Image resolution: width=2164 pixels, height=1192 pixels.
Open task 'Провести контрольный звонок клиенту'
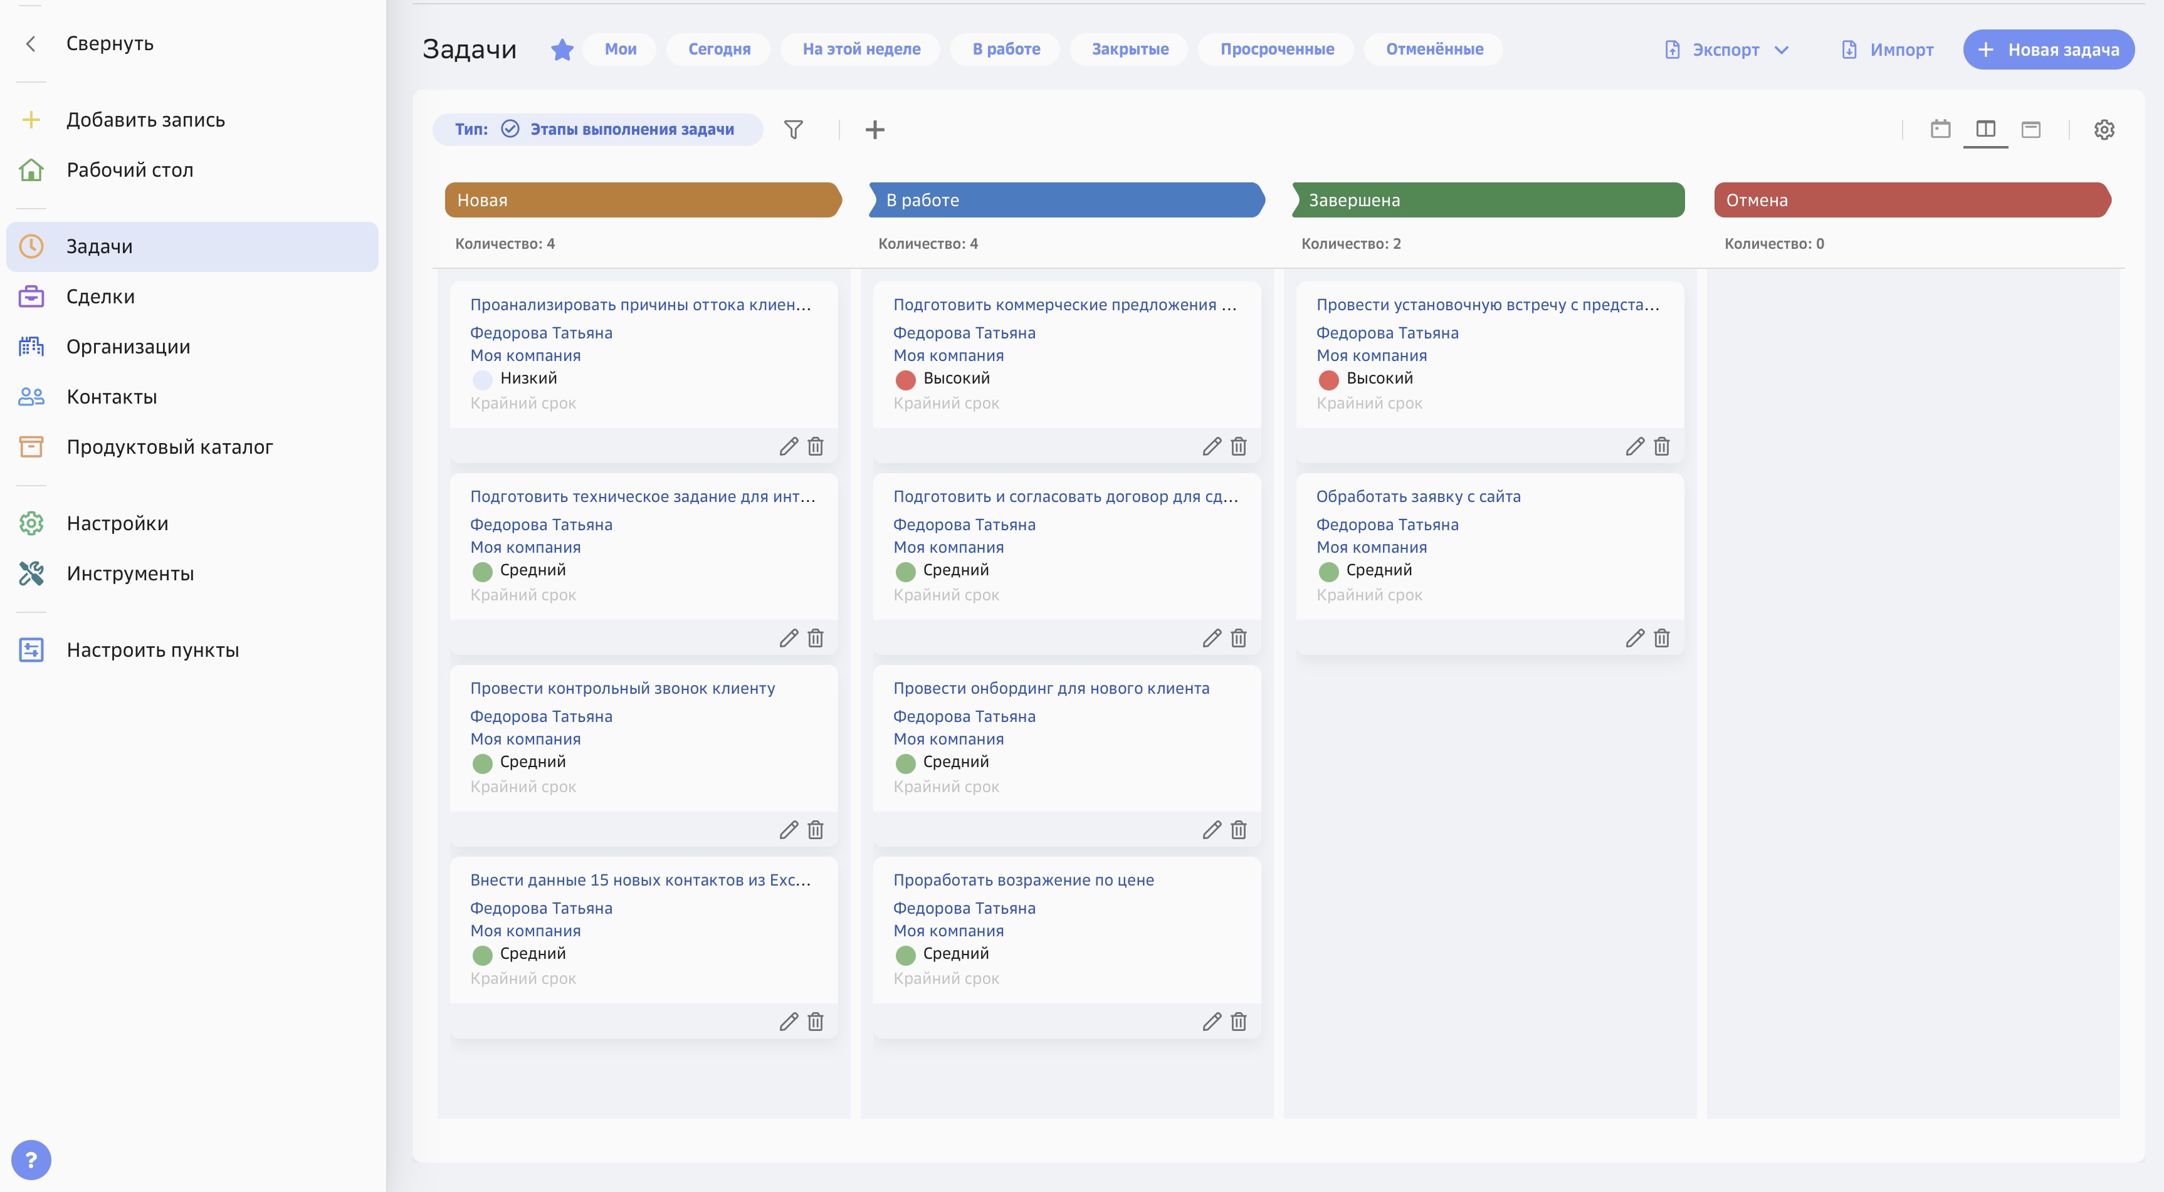click(622, 688)
